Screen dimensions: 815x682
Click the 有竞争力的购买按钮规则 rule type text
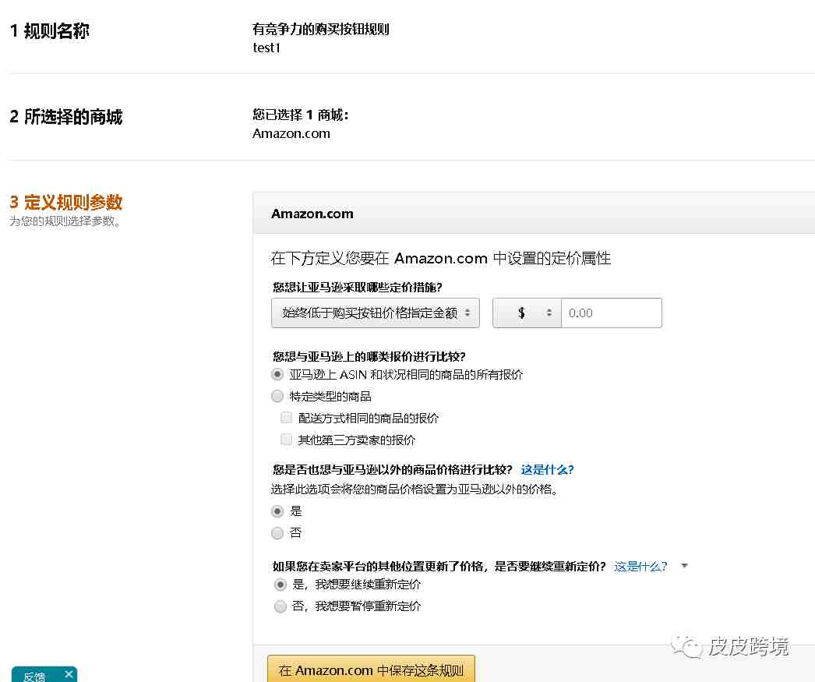pos(321,29)
